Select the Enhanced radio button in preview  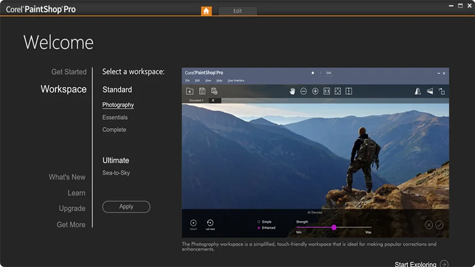[x=259, y=228]
